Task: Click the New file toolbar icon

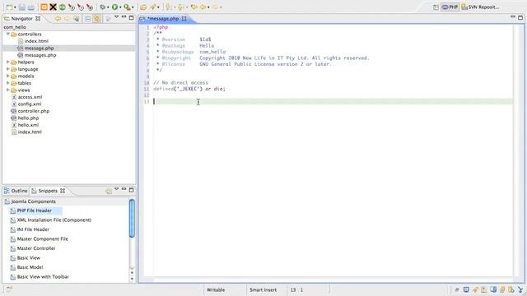Action: [x=9, y=7]
